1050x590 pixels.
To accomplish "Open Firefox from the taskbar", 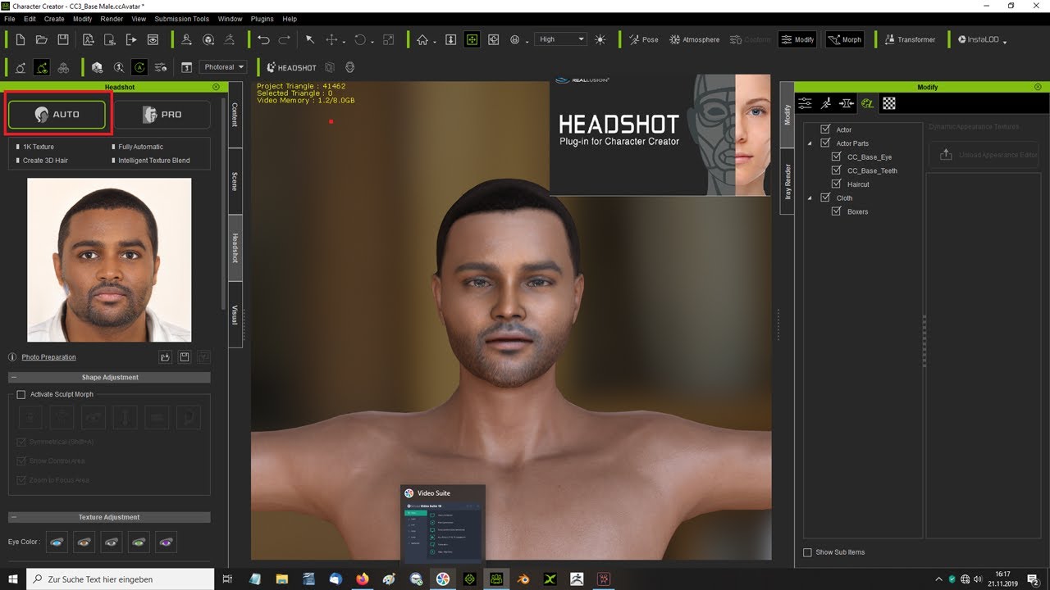I will 363,579.
